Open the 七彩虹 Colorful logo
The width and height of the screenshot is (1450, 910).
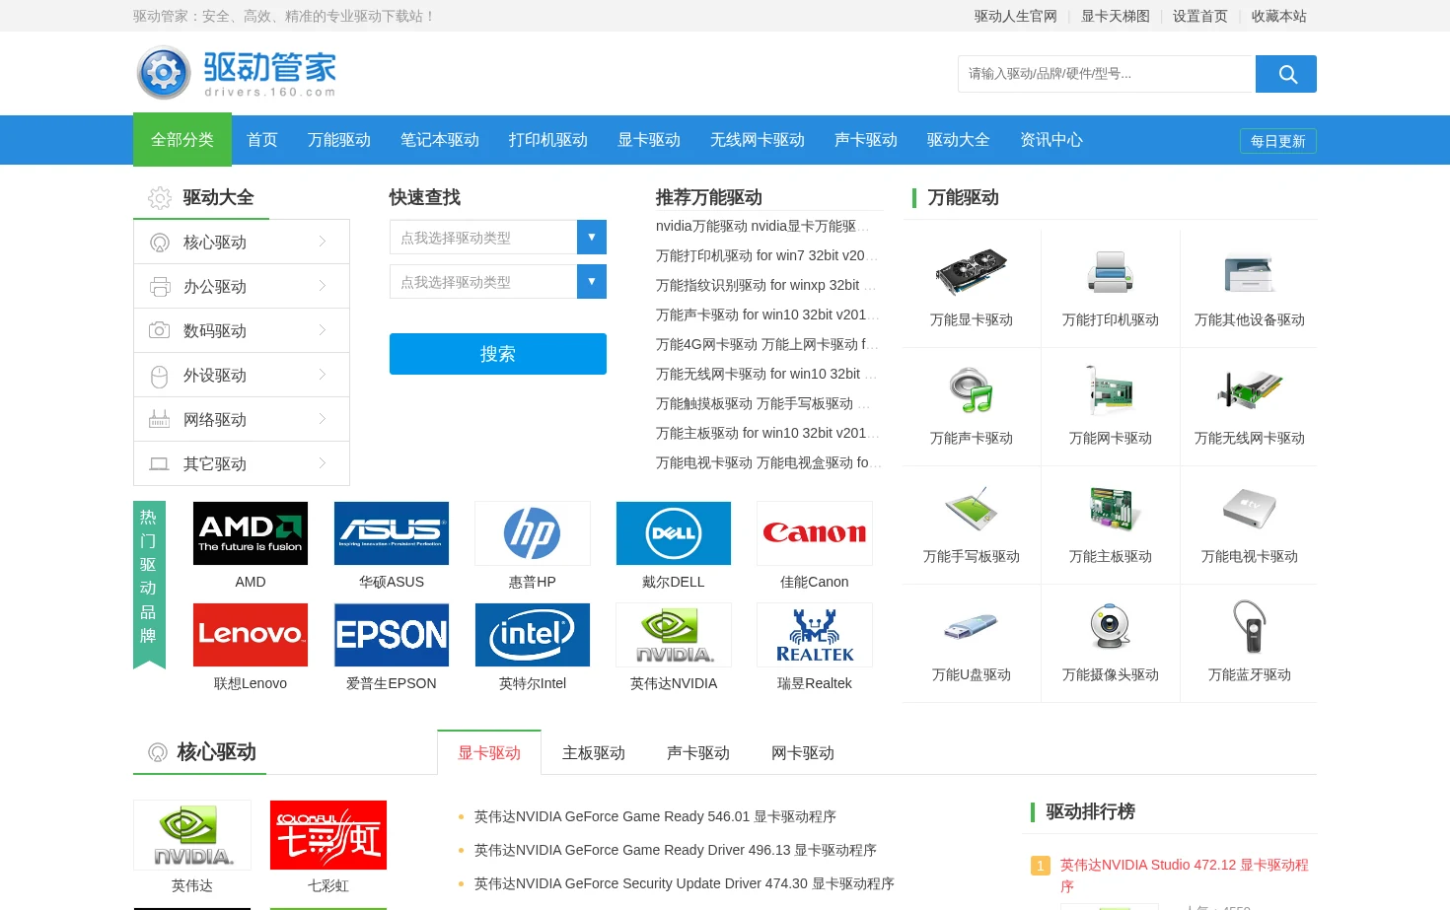click(328, 835)
